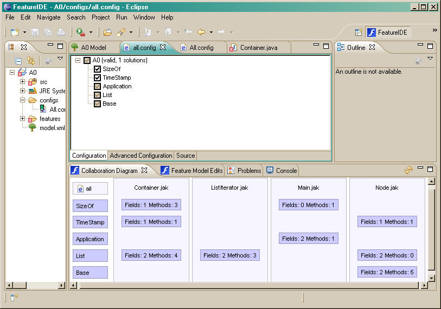Show hidden perspectives chevron in toolbar
The image size is (441, 309).
click(x=434, y=30)
